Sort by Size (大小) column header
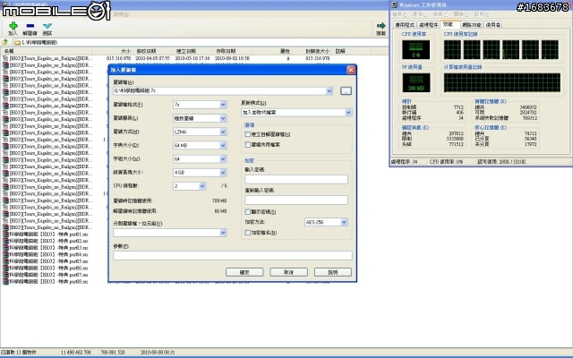Viewport: 573px width, 358px height. pyautogui.click(x=114, y=51)
